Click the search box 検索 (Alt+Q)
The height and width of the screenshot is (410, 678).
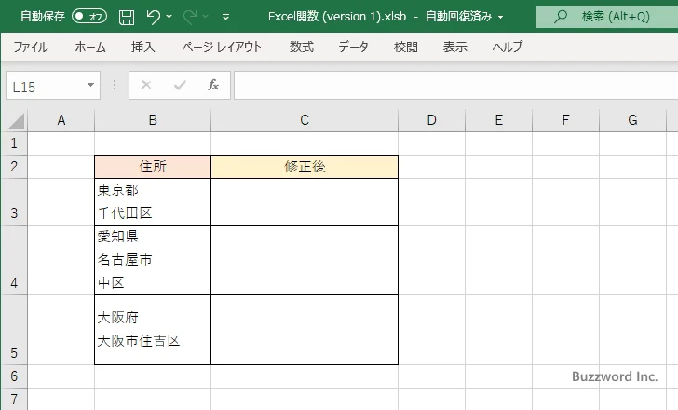pyautogui.click(x=606, y=17)
